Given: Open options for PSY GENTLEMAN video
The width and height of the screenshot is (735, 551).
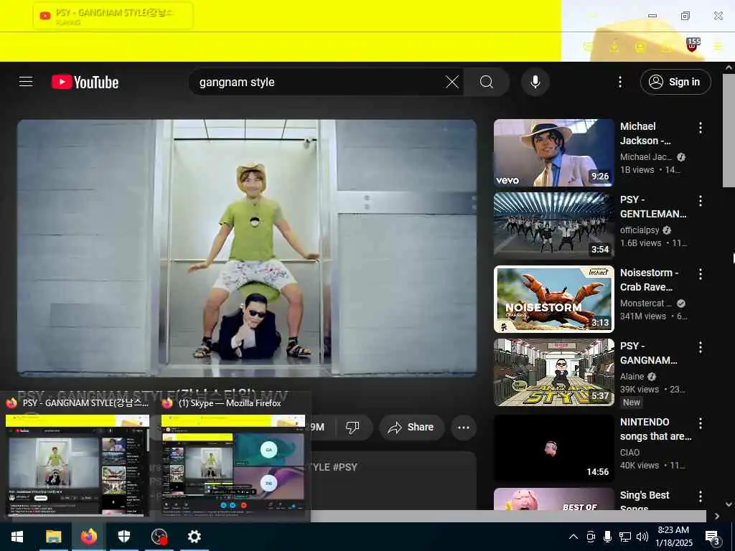Looking at the screenshot, I should [x=701, y=201].
